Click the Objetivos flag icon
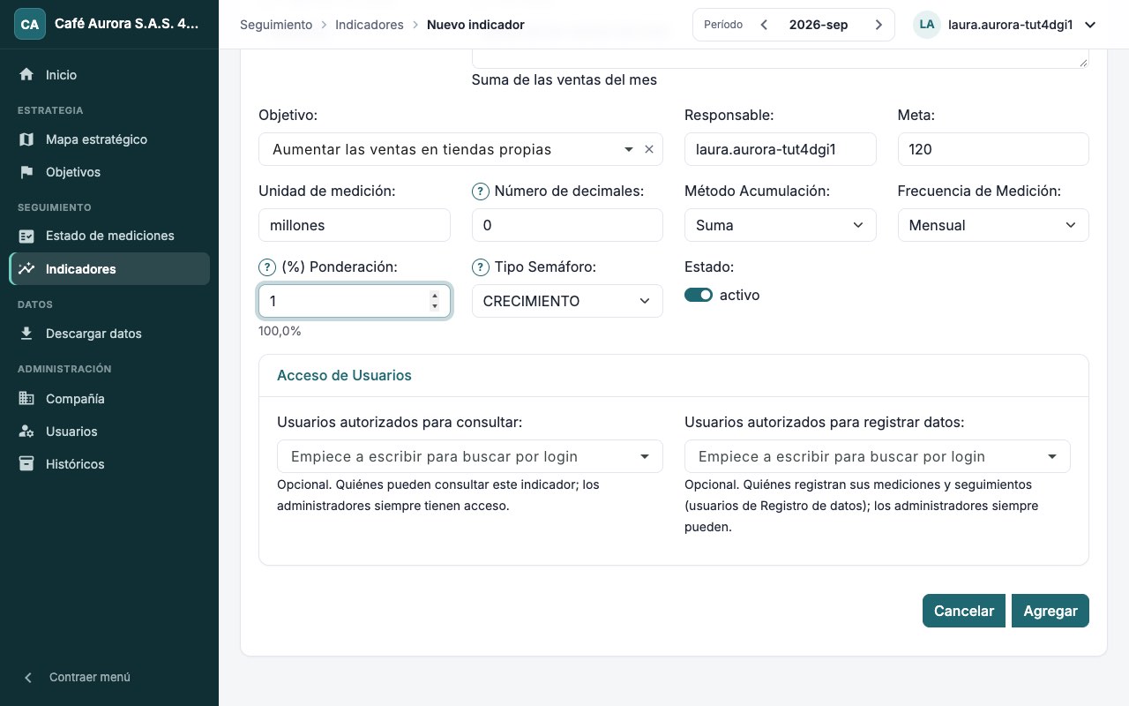Viewport: 1129px width, 706px height. 26,172
